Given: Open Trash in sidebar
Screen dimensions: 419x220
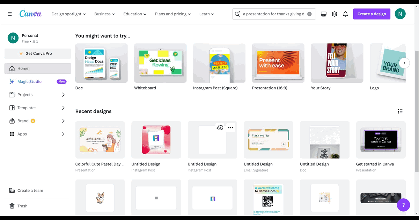Looking at the screenshot, I should 18,206.
